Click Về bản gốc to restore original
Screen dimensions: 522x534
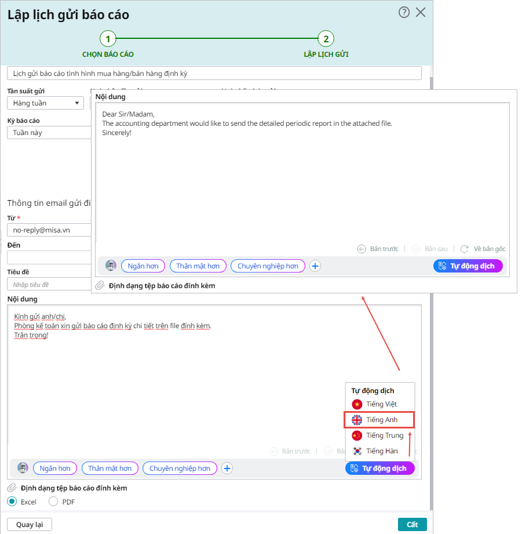point(490,249)
